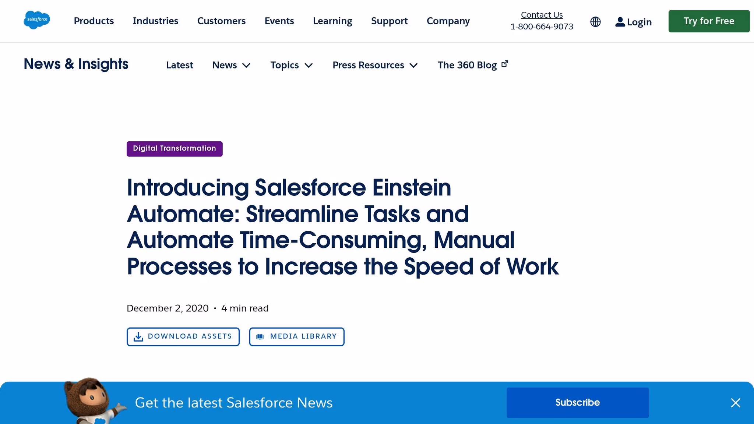Screen dimensions: 754x424
Task: Click the Login person icon
Action: 620,22
